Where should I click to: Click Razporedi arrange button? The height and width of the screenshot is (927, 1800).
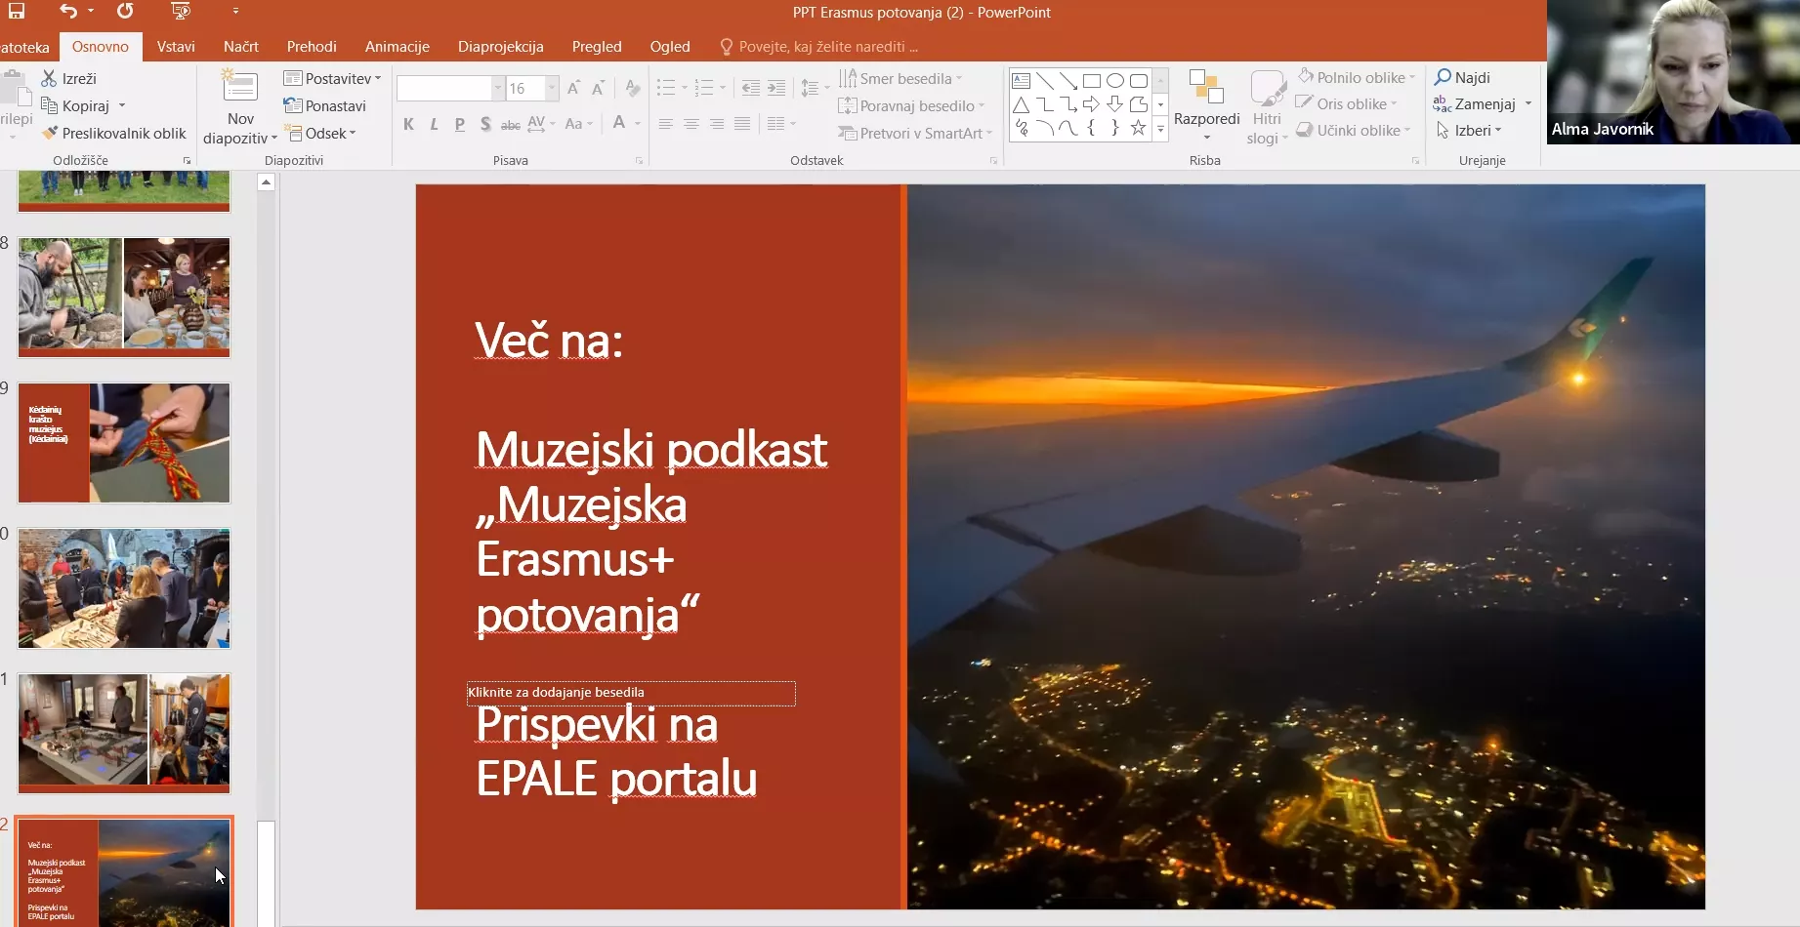click(x=1206, y=105)
